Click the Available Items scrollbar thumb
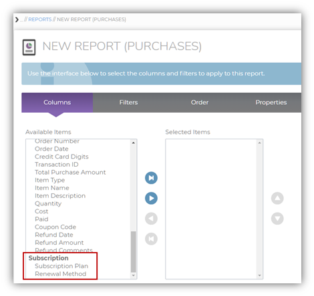Viewport: 314px width, 296px height. point(133,251)
